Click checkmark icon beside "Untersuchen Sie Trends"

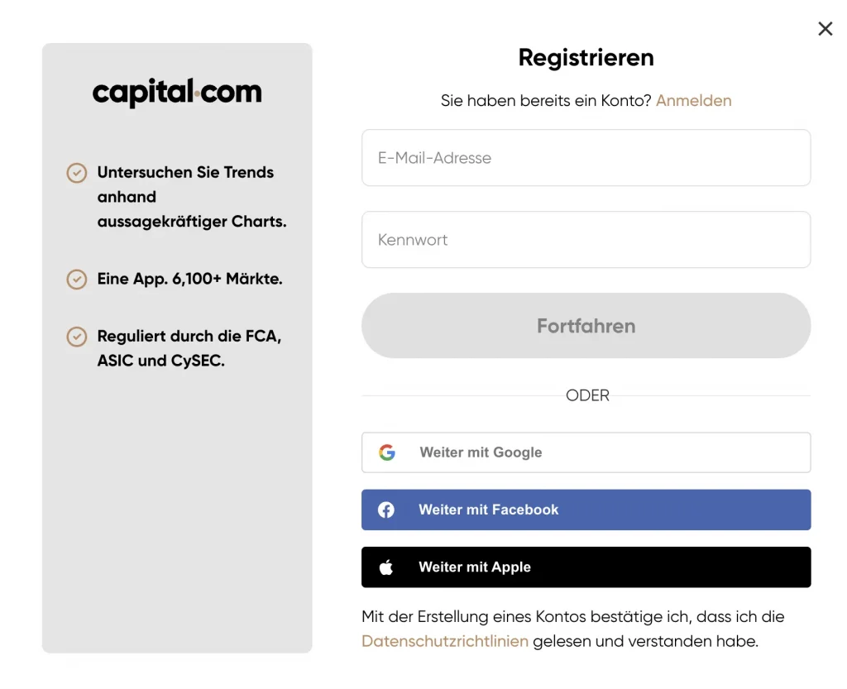point(77,173)
